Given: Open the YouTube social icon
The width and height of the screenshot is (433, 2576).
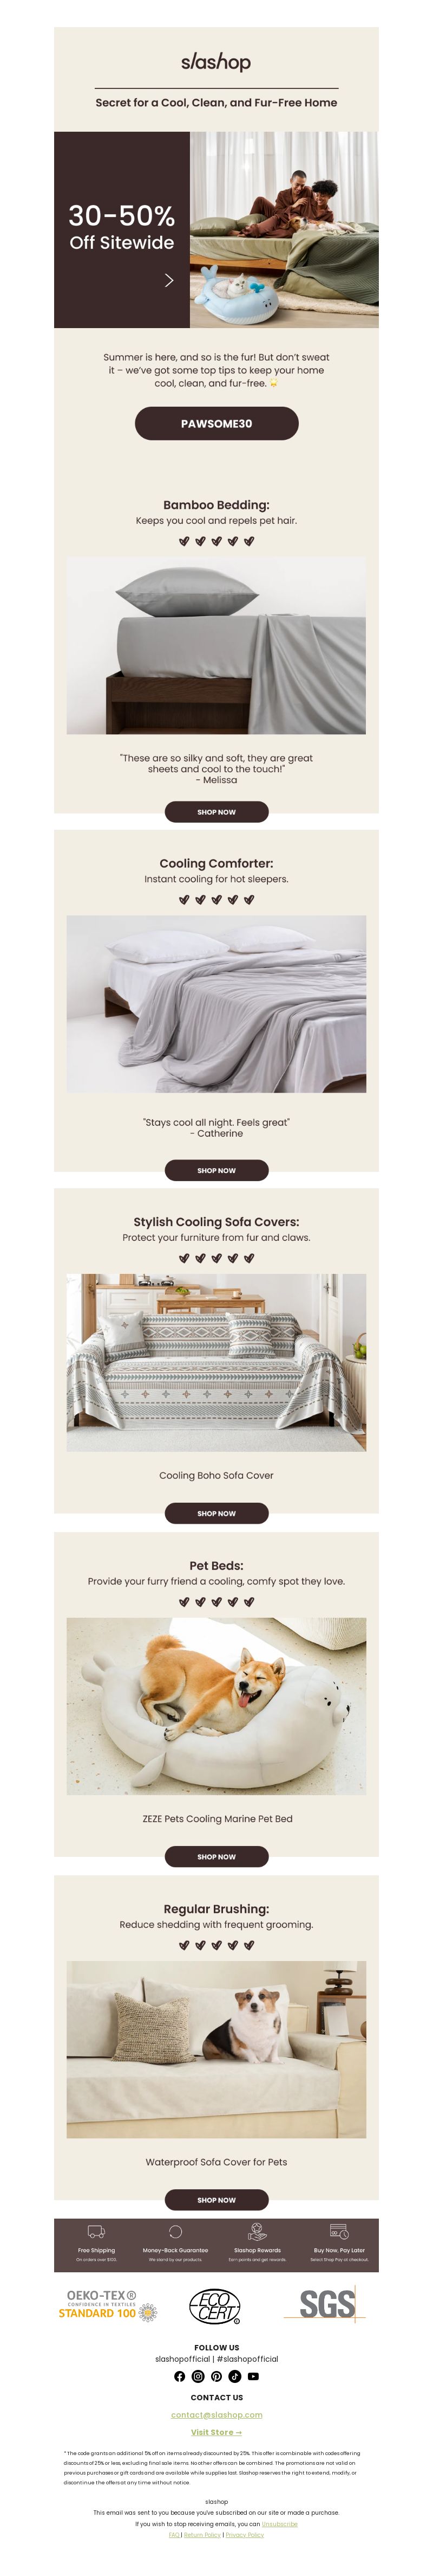Looking at the screenshot, I should pyautogui.click(x=253, y=2376).
